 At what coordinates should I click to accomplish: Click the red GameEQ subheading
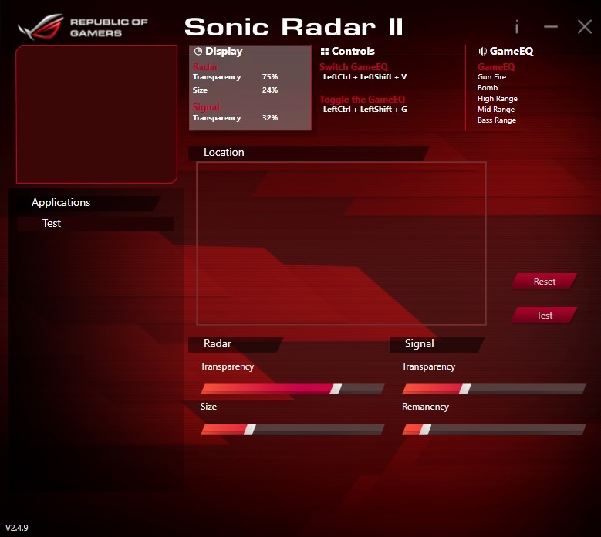pos(496,67)
